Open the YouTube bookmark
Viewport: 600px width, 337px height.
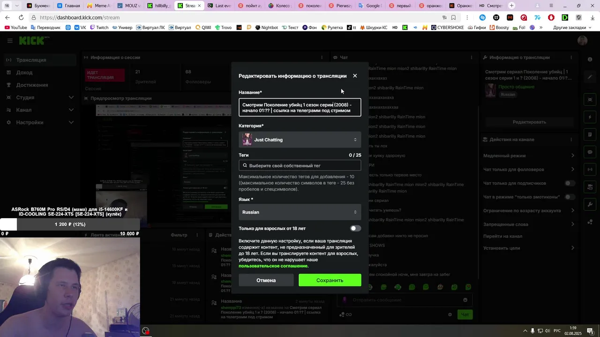15,28
